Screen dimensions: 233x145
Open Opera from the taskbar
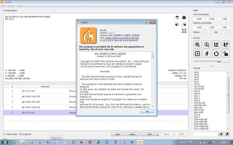tap(90, 142)
